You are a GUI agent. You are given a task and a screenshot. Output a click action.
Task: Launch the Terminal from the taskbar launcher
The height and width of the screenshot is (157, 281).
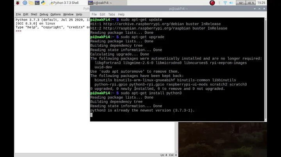pyautogui.click(x=37, y=3)
